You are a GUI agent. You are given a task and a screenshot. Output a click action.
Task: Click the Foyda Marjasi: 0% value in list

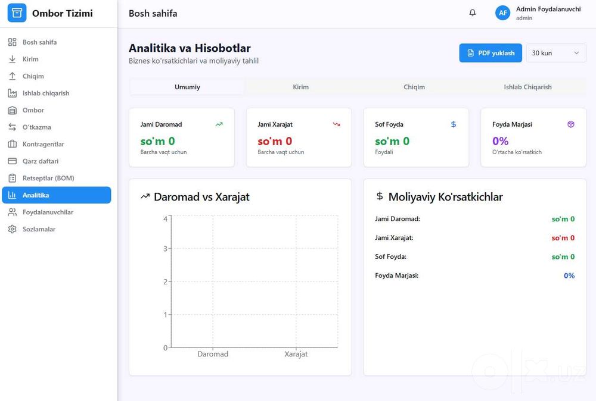pos(569,276)
